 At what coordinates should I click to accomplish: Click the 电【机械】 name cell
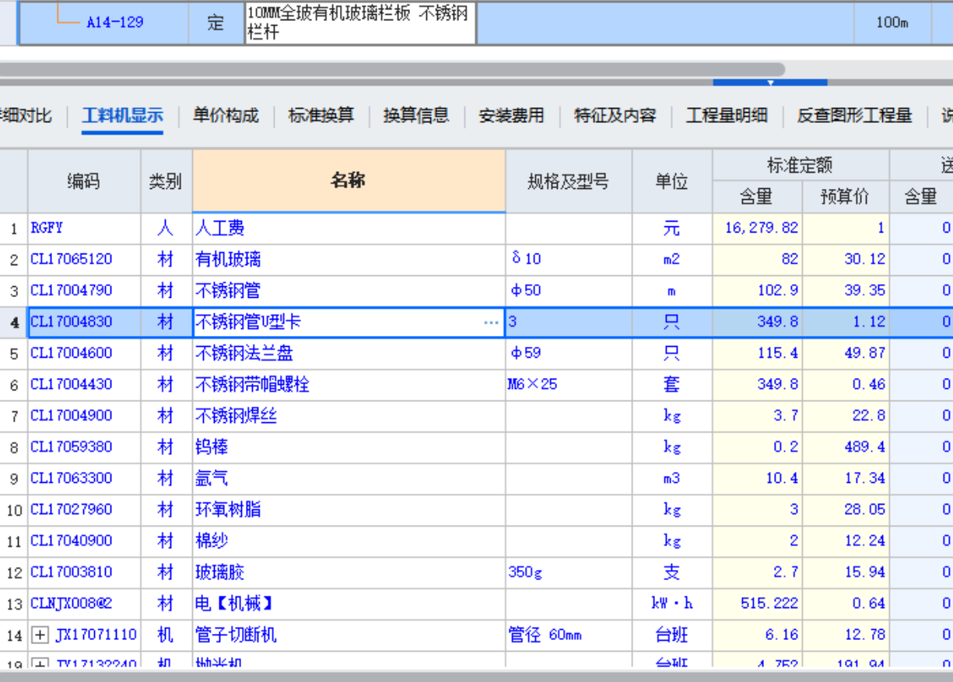[x=349, y=603]
